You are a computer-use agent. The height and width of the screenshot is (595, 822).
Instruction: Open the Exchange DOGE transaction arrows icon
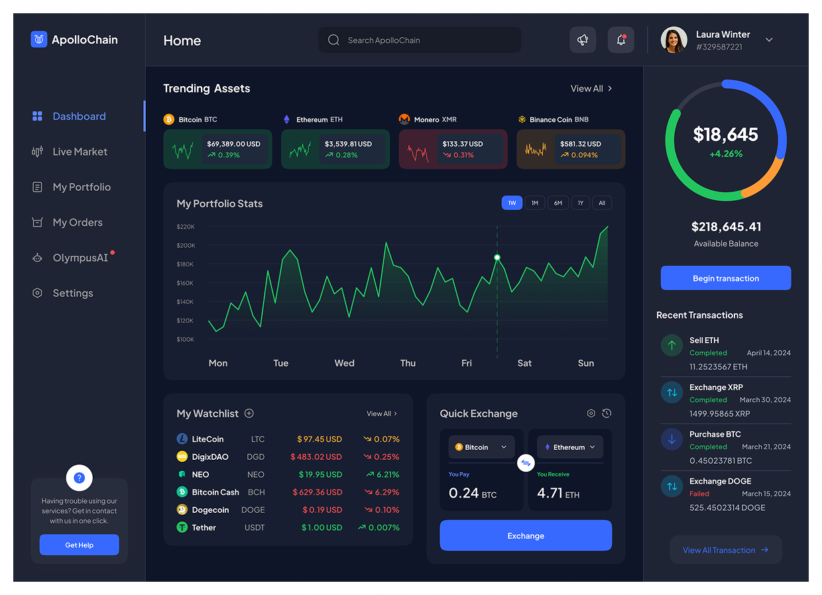click(672, 486)
